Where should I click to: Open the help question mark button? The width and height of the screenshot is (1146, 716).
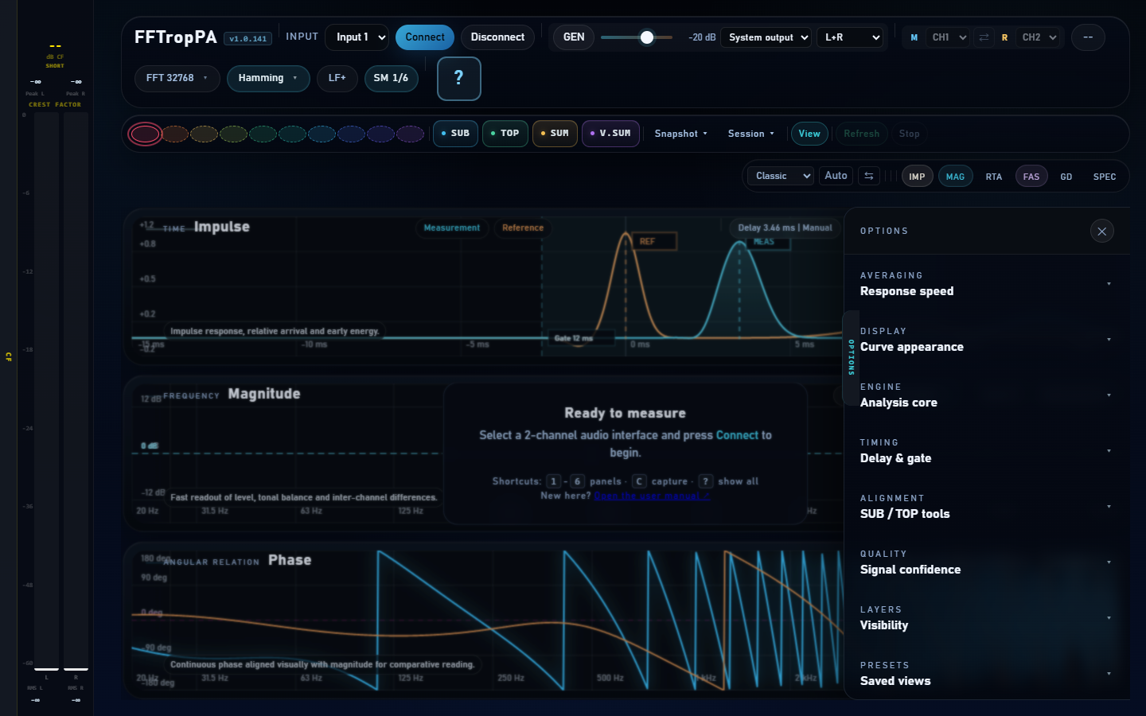pos(458,79)
